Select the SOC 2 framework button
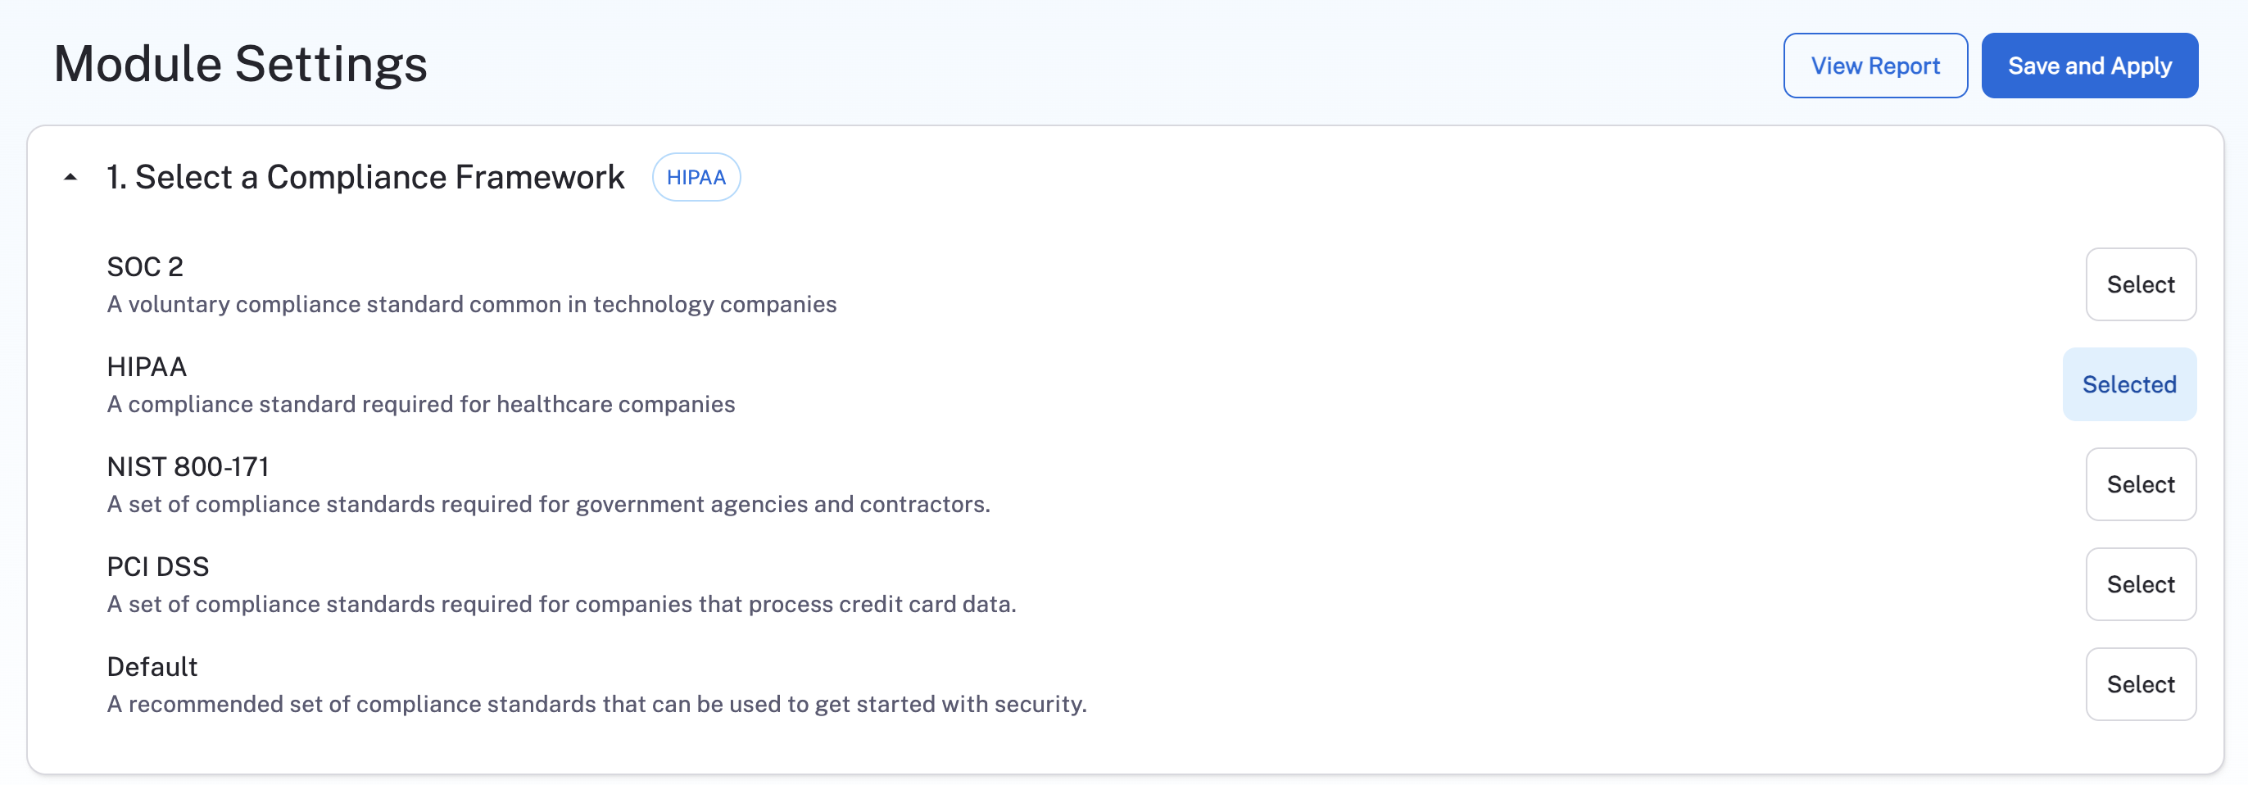This screenshot has width=2248, height=785. click(2140, 284)
